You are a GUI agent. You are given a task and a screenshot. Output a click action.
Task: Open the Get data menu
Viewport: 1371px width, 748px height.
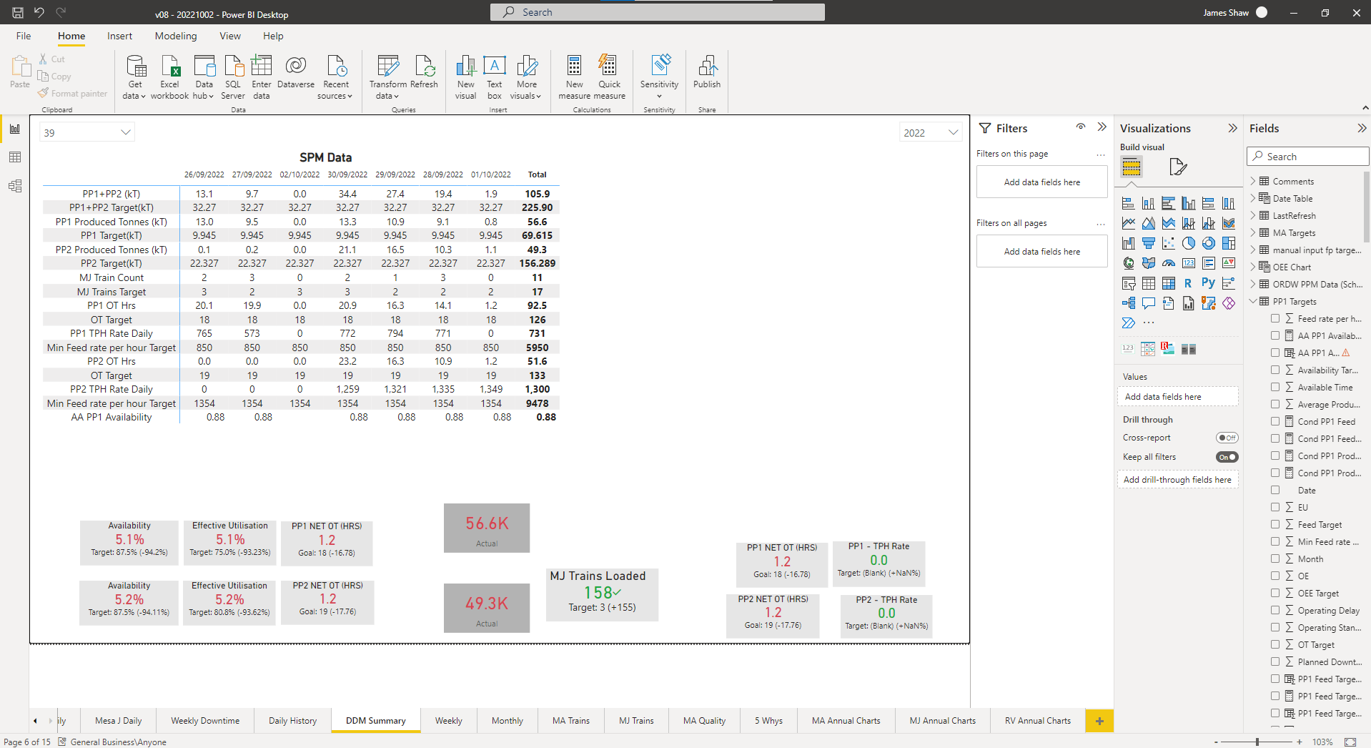pos(134,77)
